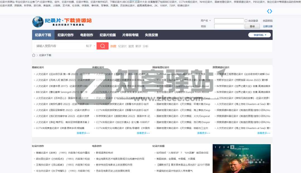Click the 立即注册 registration link
Image resolution: width=301 pixels, height=173 pixels.
(267, 26)
